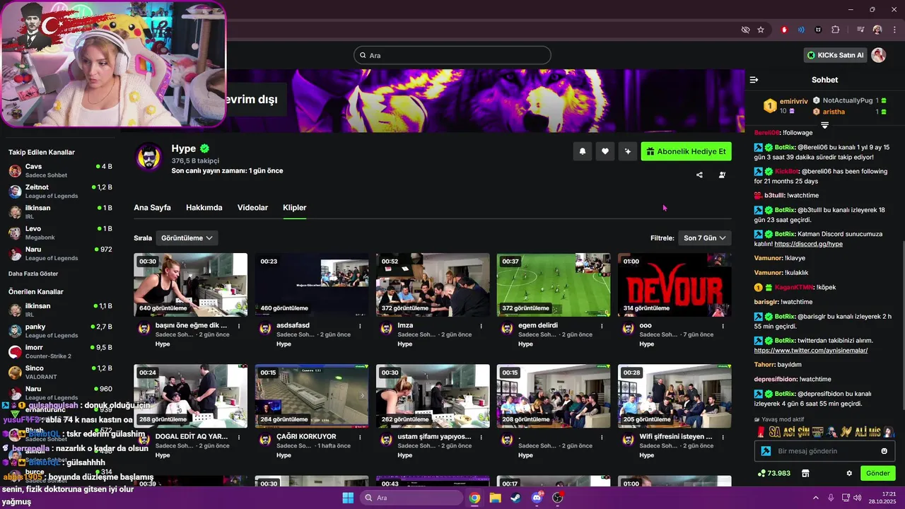The height and width of the screenshot is (509, 905).
Task: Open the options menu for clip 'egem delirdi'
Action: (602, 326)
